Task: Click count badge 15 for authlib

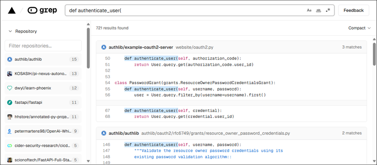Action: (x=74, y=59)
